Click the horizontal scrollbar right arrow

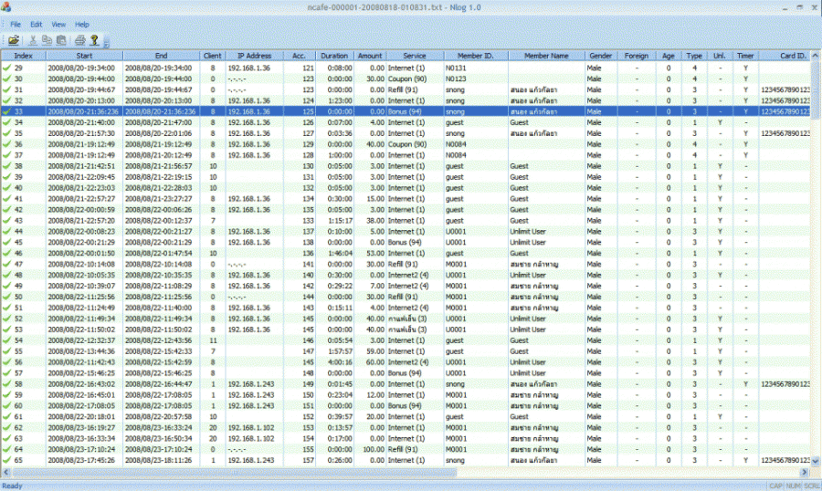[x=805, y=472]
